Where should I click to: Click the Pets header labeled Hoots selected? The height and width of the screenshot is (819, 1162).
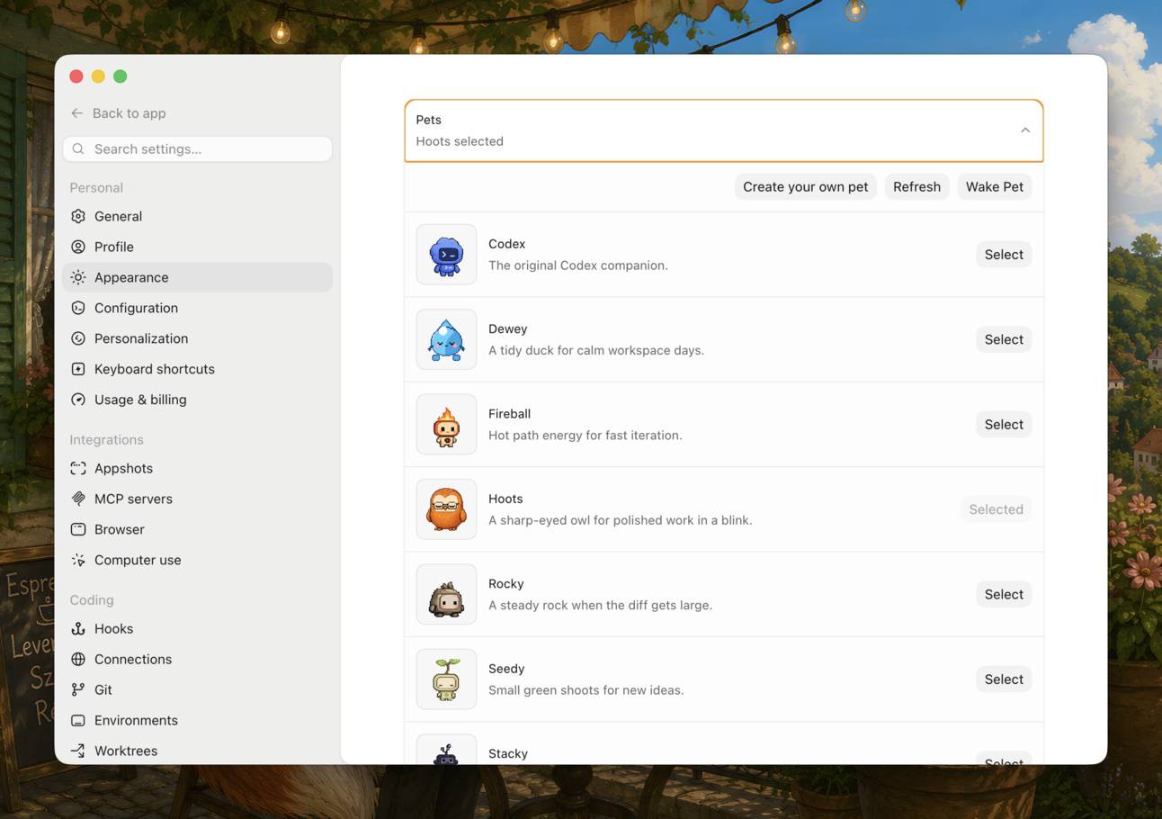click(724, 130)
